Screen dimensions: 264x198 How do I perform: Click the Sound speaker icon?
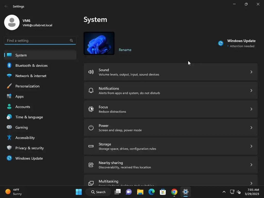[x=91, y=72]
